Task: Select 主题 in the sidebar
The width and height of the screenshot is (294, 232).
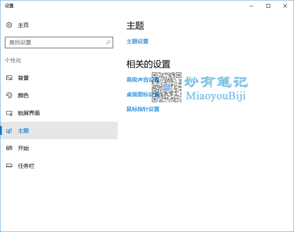Action: (59, 130)
